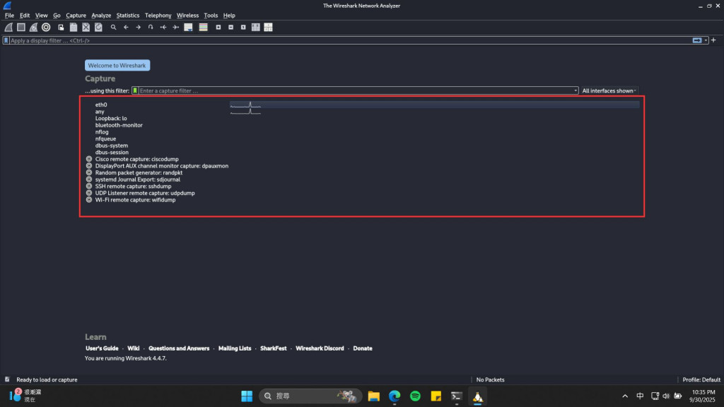724x407 pixels.
Task: Open the Telephony menu
Action: pos(158,16)
